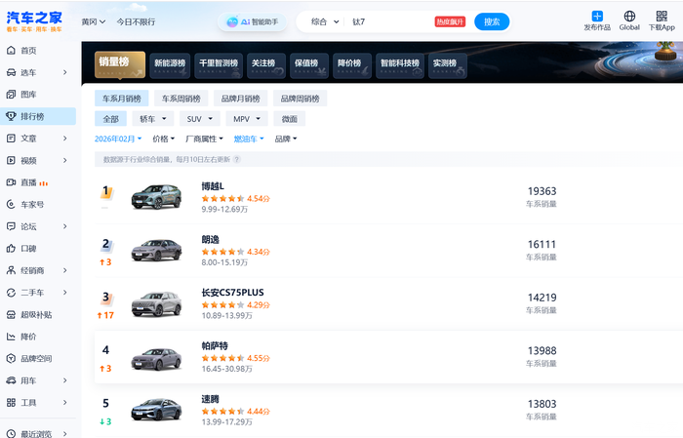The height and width of the screenshot is (438, 683).
Task: Click the search input field containing 钛7
Action: [390, 21]
